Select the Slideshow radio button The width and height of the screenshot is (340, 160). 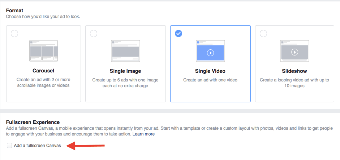[x=263, y=34]
